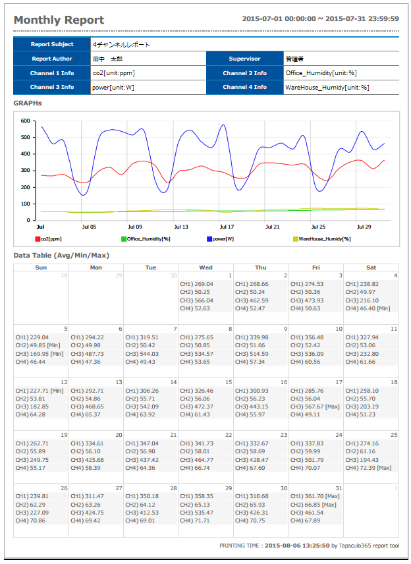
Task: Click "CH4) 72.39 [Max]" on day 25
Action: coord(369,468)
